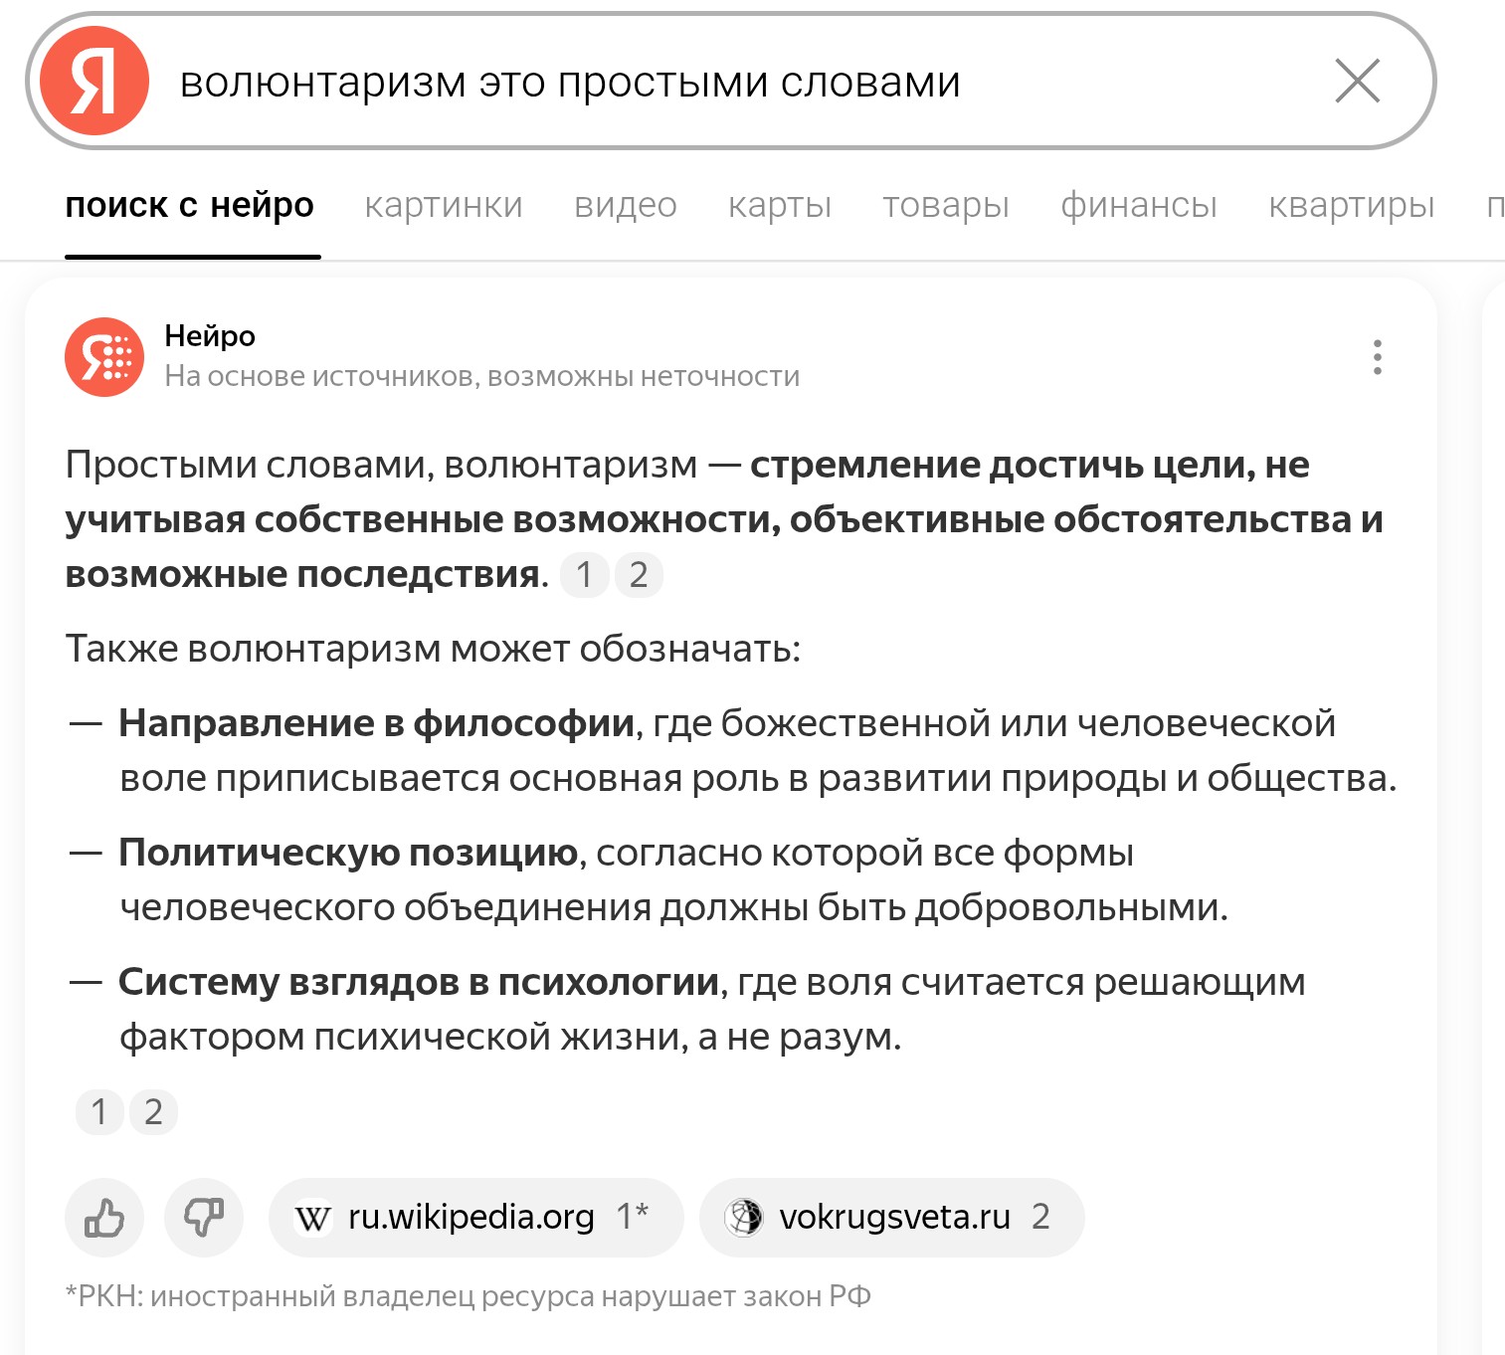
Task: Clear the search query with X
Action: [x=1357, y=82]
